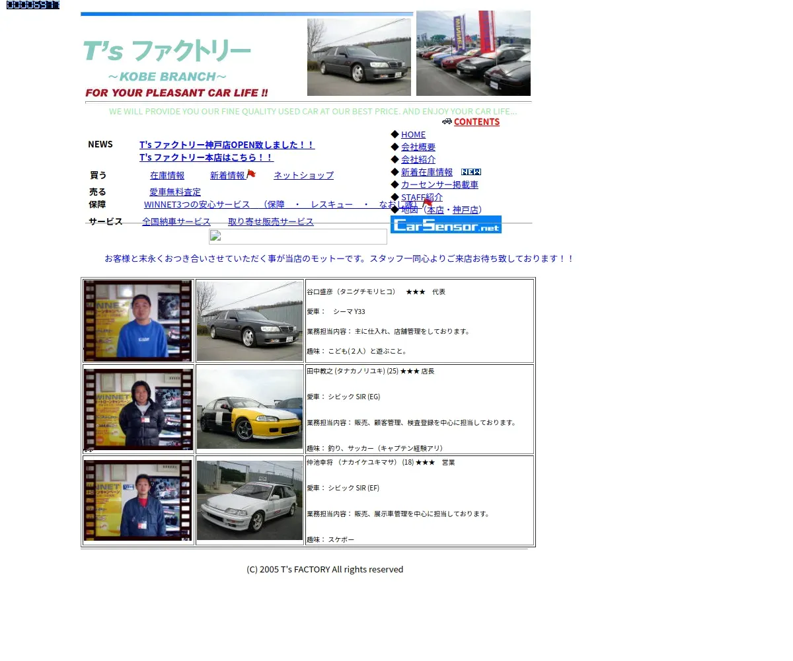793x661 pixels.
Task: Click the 趣味： 釣り、サッカー text
Action: click(375, 447)
